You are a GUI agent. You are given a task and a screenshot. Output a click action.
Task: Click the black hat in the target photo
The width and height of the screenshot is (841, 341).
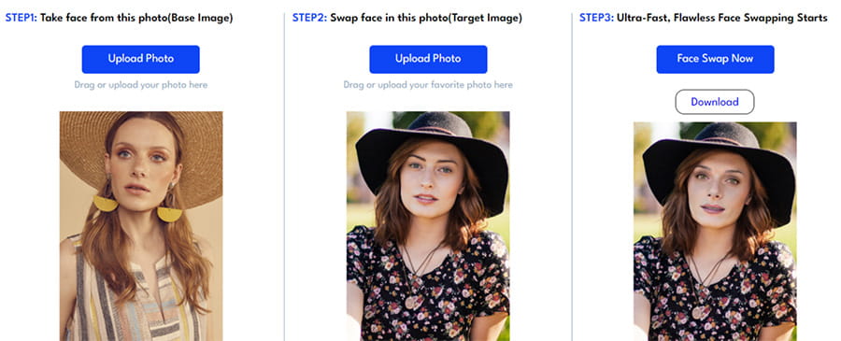433,155
